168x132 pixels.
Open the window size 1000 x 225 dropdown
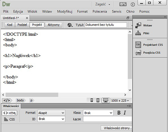(x=120, y=100)
